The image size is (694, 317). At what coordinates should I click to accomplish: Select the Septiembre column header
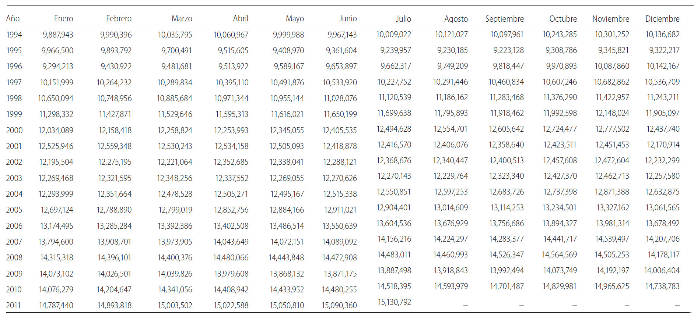click(504, 19)
